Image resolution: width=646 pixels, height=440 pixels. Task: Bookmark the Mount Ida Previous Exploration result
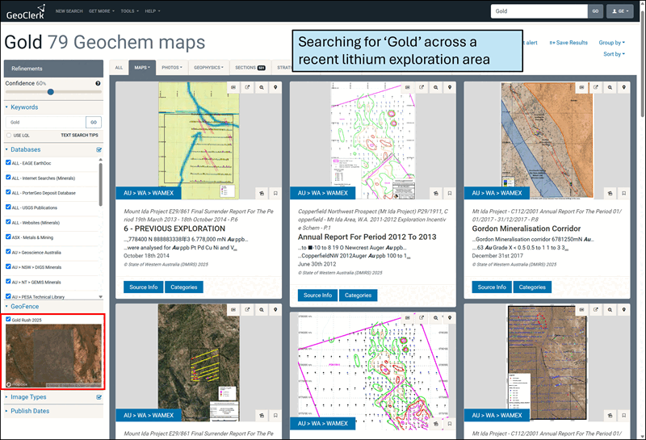275,193
